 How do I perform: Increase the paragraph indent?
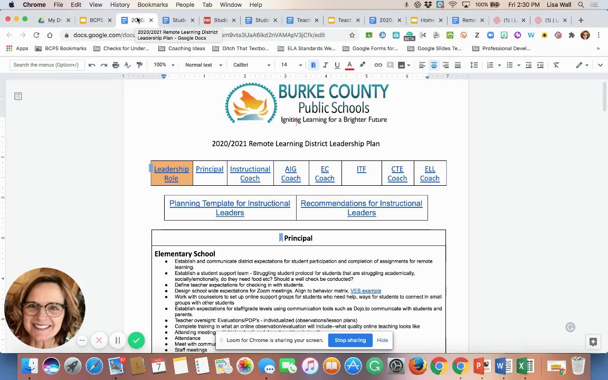(540, 65)
